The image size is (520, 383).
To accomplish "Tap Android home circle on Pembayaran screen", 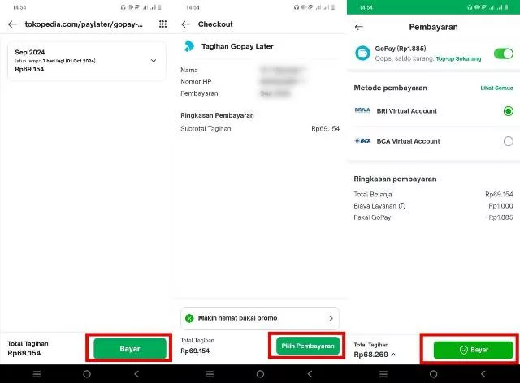I will click(x=433, y=374).
